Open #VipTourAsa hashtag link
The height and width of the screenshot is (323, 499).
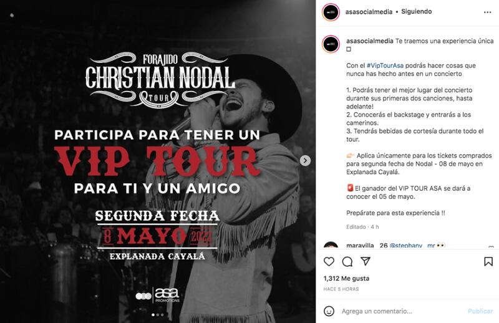click(385, 65)
